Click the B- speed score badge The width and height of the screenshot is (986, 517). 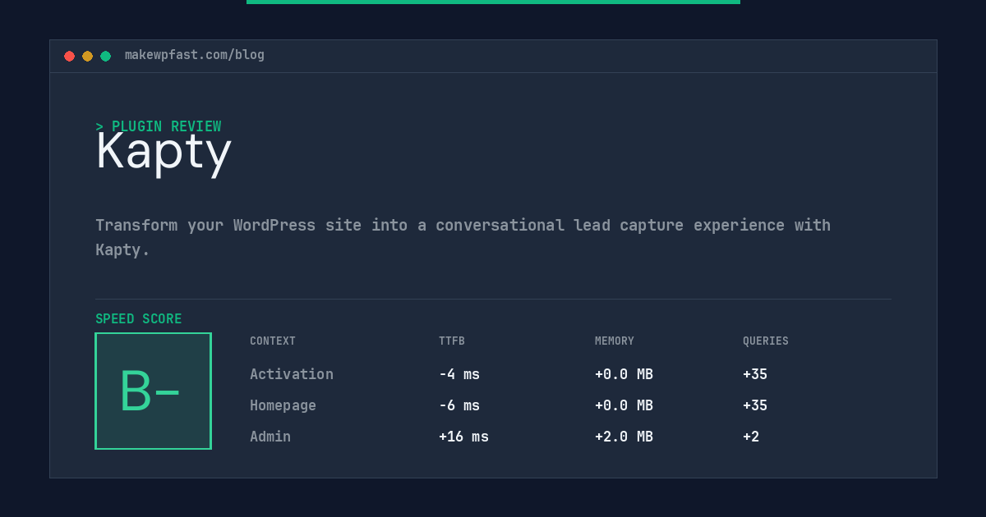pos(153,391)
